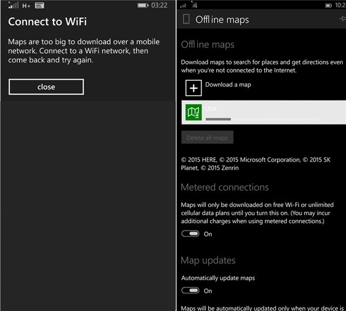Open the green USA map download icon
The image size is (346, 311).
tap(193, 112)
